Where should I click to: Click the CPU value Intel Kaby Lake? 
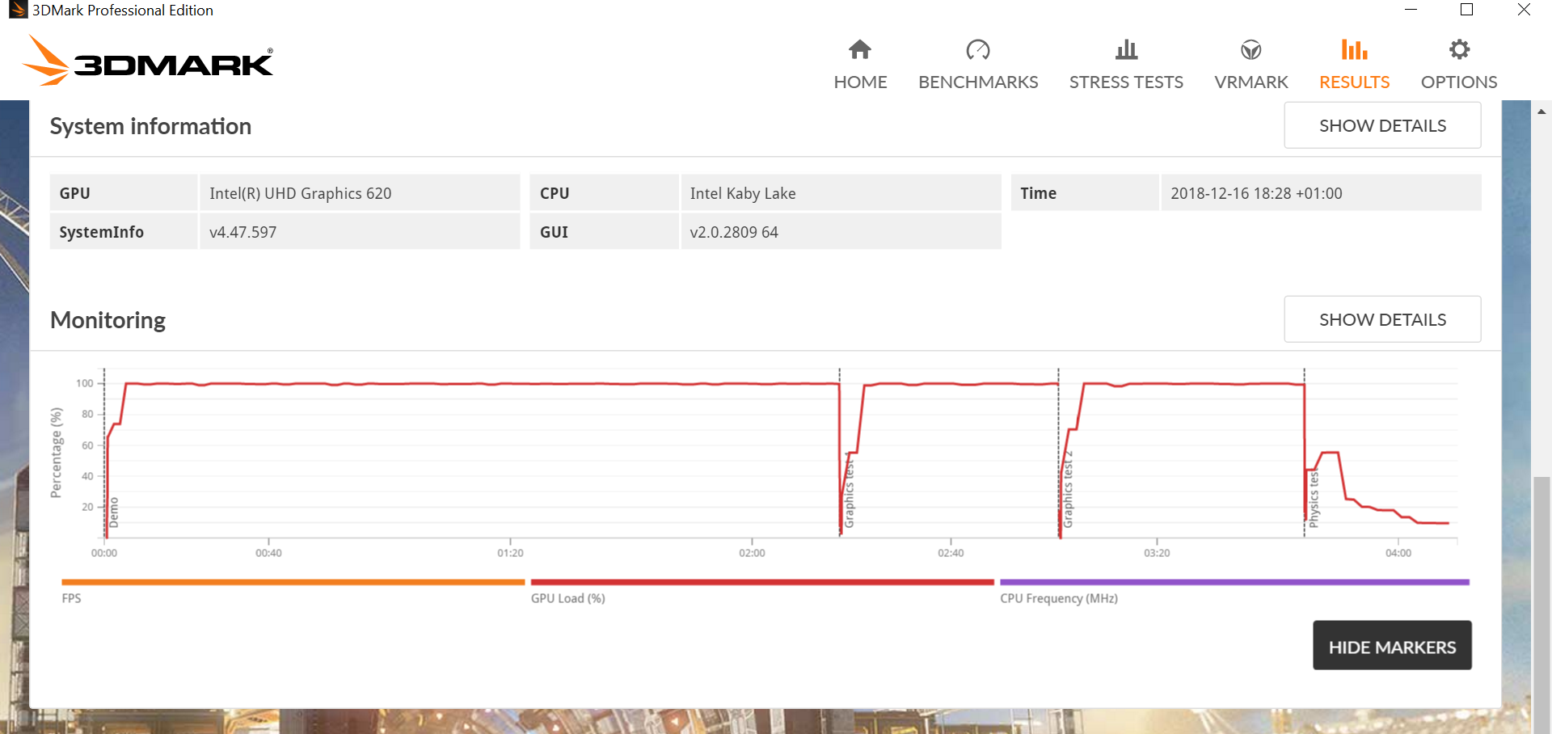point(743,193)
